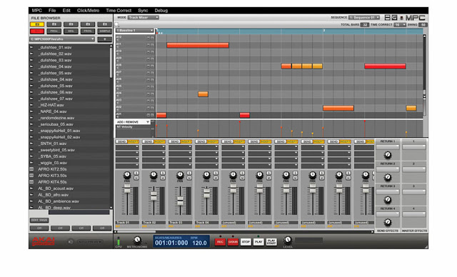This screenshot has height=277, width=457.
Task: Select the third folder shortcut in File Browser
Action: point(71,24)
